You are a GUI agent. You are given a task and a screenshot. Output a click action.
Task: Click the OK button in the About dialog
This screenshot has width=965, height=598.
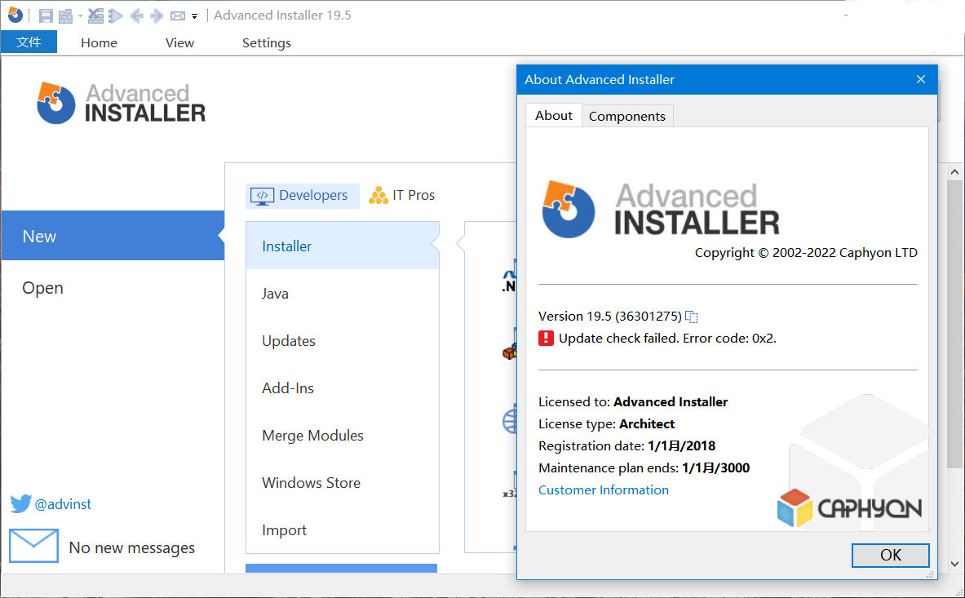click(890, 555)
